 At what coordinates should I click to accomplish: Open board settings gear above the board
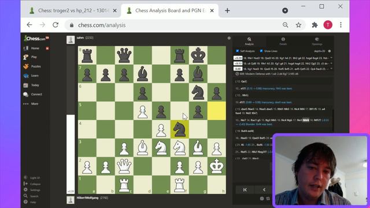pos(229,38)
